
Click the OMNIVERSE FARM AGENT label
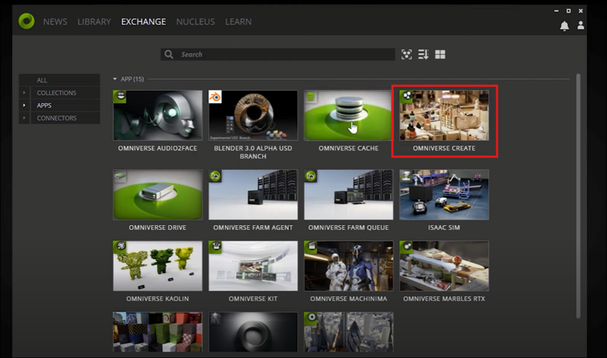253,228
